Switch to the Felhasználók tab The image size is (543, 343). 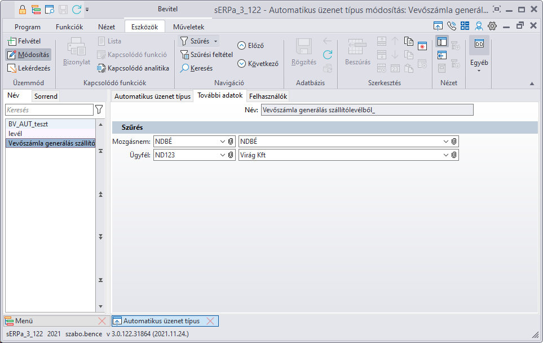click(268, 96)
